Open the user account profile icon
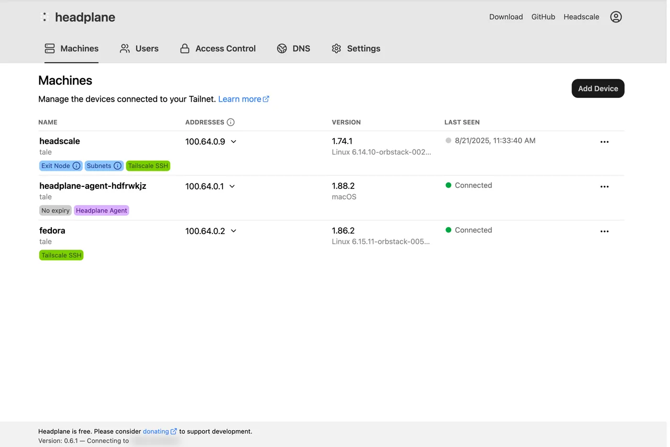Screen dimensions: 670x447 tap(616, 17)
